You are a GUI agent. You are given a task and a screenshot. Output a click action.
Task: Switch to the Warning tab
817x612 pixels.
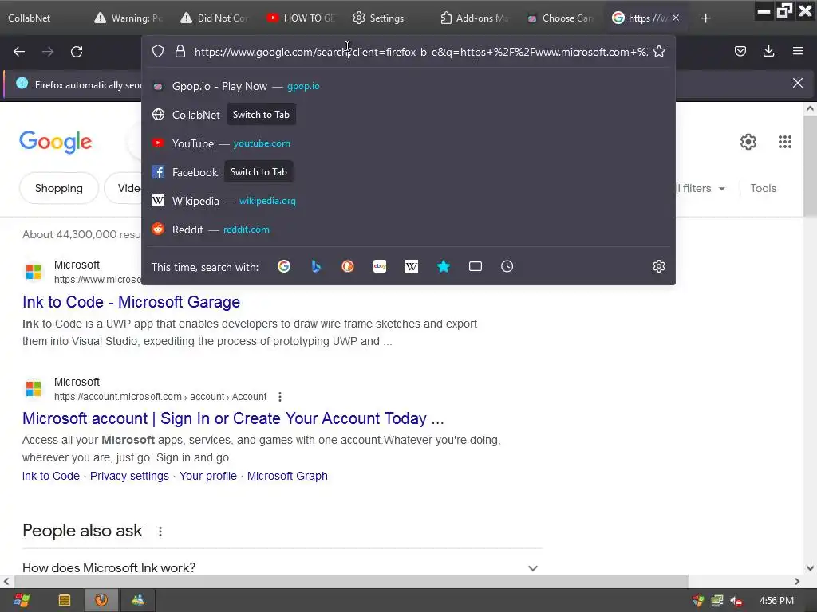pyautogui.click(x=128, y=18)
